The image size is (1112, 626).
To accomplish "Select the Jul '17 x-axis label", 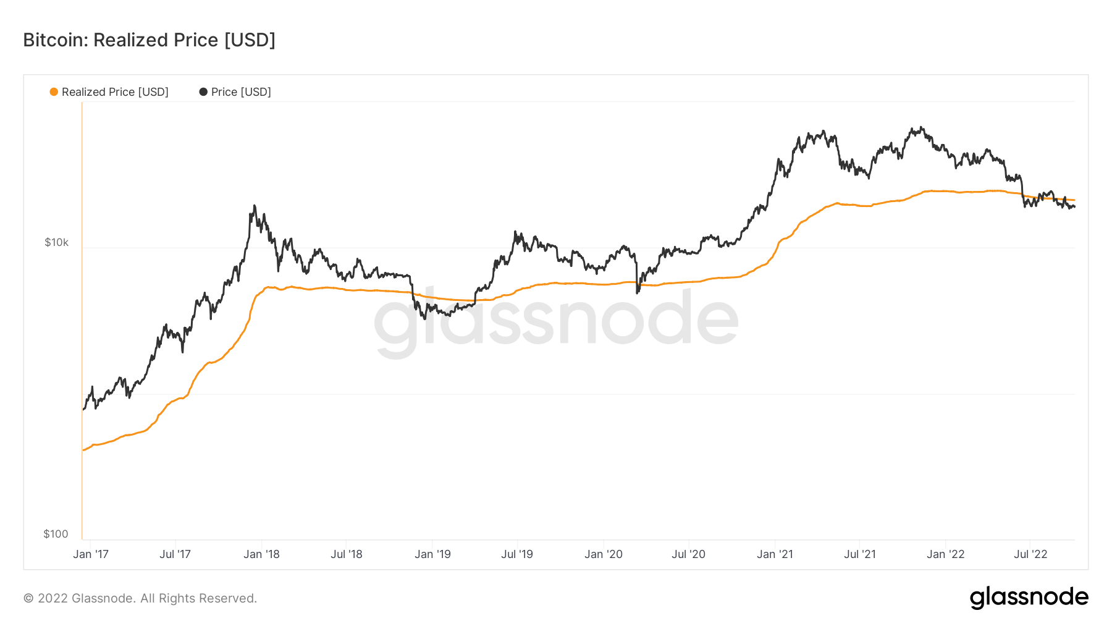I will coord(175,554).
